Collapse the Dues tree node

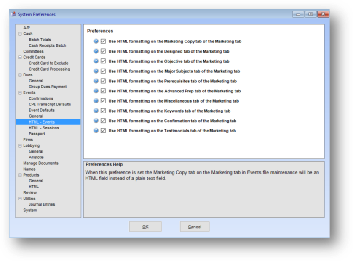coord(20,75)
